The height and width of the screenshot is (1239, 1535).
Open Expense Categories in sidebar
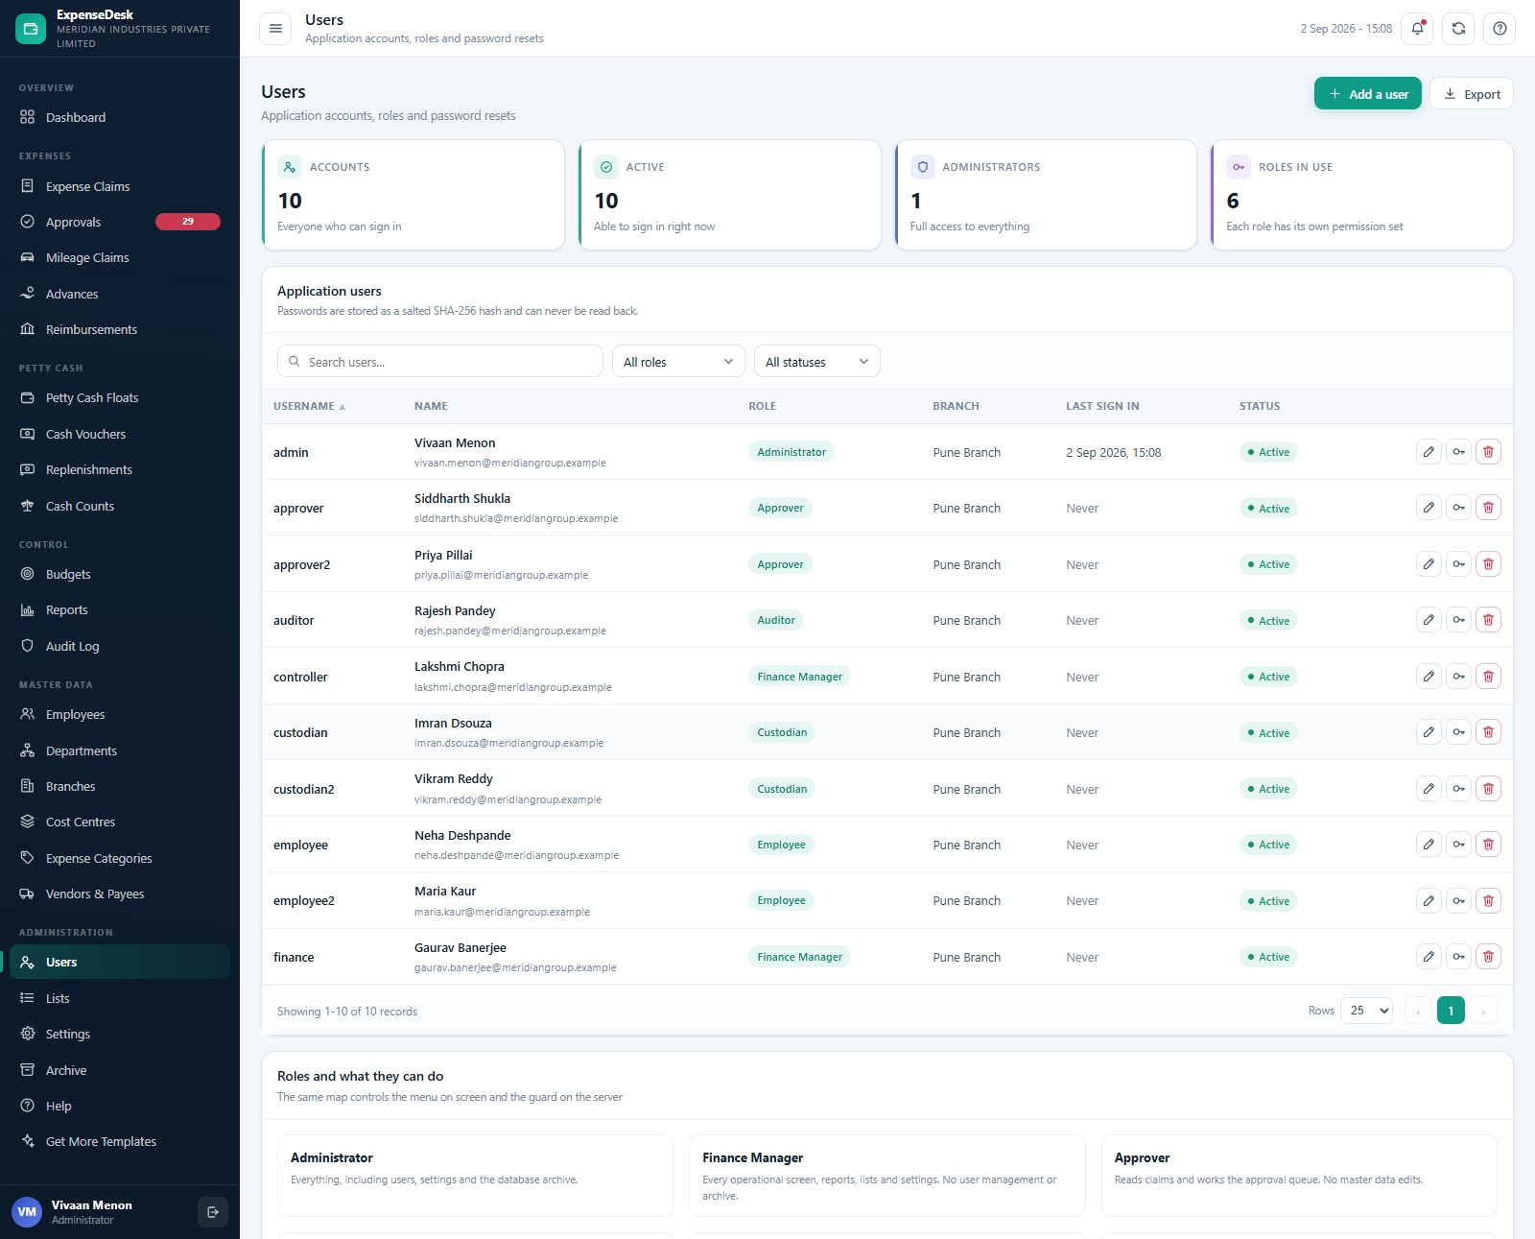(120, 859)
